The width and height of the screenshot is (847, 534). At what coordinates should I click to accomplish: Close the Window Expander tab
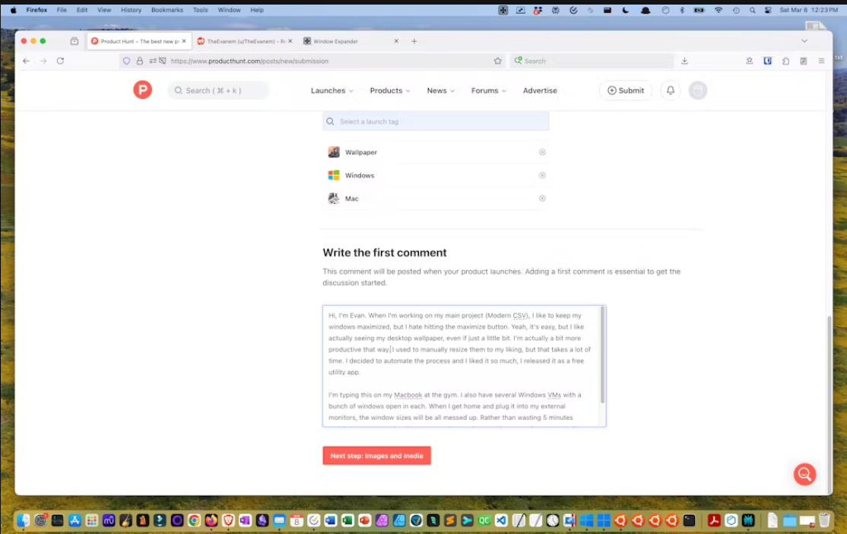396,41
